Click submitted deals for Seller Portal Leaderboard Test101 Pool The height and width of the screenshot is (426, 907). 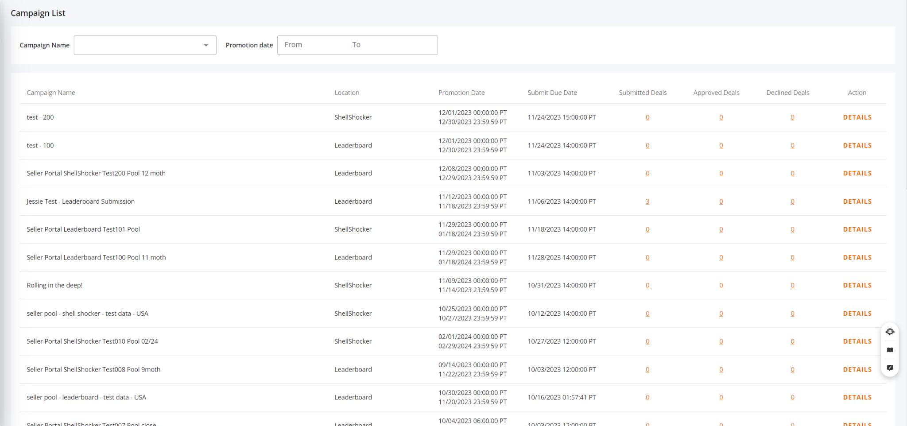647,229
